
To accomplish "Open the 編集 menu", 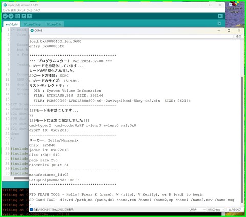I will [x=13, y=10].
